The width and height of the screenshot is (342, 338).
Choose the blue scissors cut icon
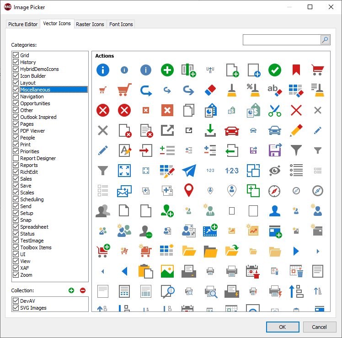click(x=274, y=110)
